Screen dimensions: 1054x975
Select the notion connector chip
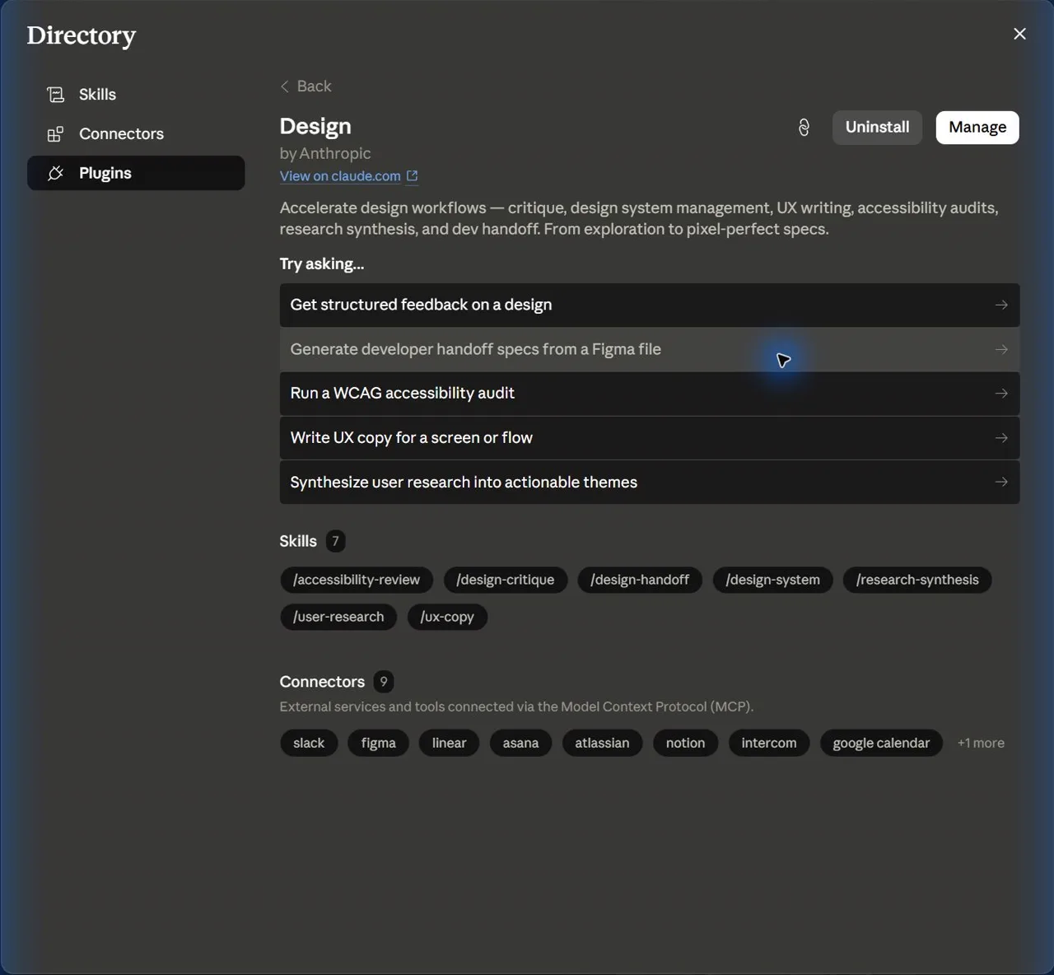[x=685, y=743]
